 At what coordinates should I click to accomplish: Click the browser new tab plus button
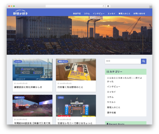(x=151, y=7)
